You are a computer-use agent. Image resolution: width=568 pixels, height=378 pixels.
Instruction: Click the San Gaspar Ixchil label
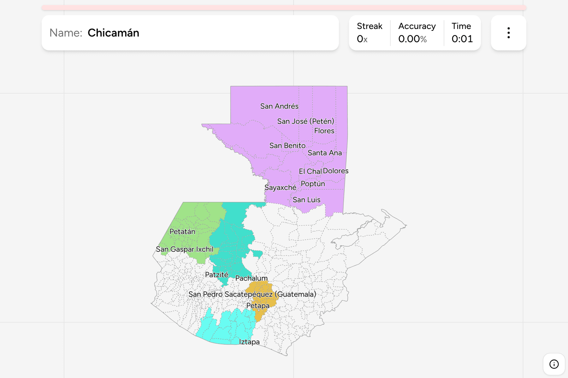click(x=185, y=249)
